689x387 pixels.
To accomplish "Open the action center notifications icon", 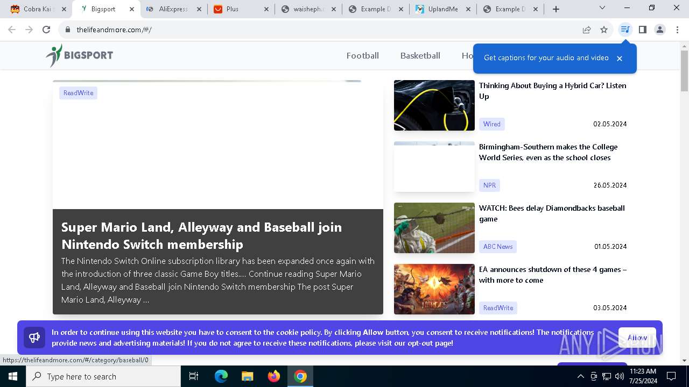I will [671, 376].
